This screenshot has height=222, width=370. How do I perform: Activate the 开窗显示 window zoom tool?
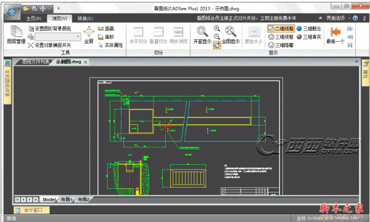pos(202,35)
